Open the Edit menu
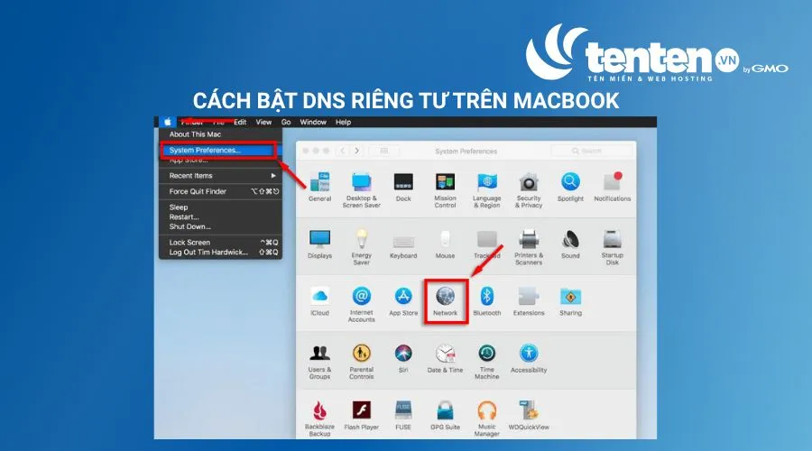Viewport: 812px width, 451px height. 240,122
